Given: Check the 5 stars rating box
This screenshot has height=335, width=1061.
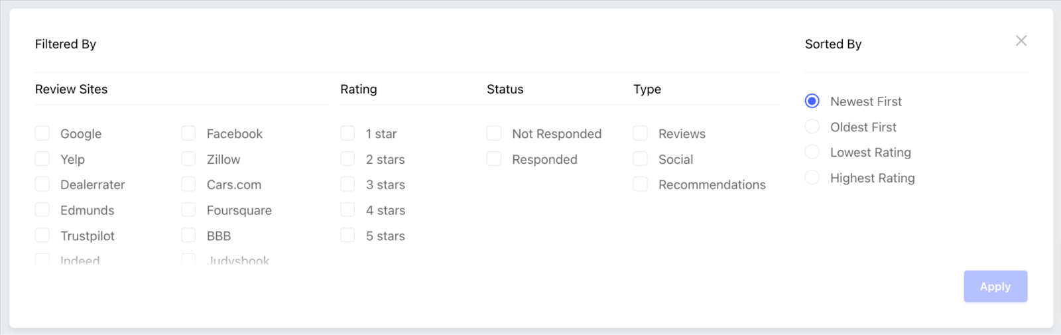Looking at the screenshot, I should (347, 235).
